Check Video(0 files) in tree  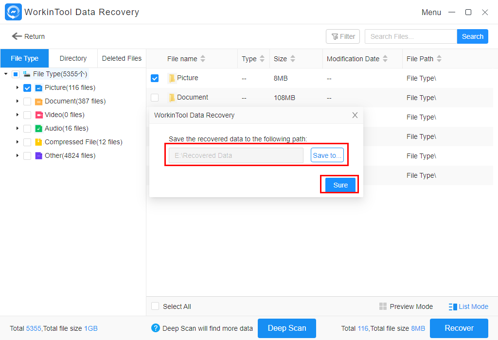pyautogui.click(x=27, y=115)
